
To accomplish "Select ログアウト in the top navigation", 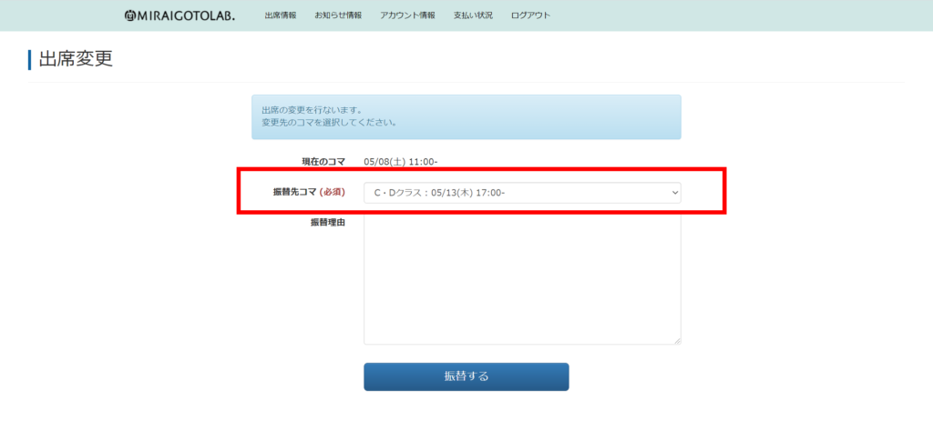I will pyautogui.click(x=530, y=15).
